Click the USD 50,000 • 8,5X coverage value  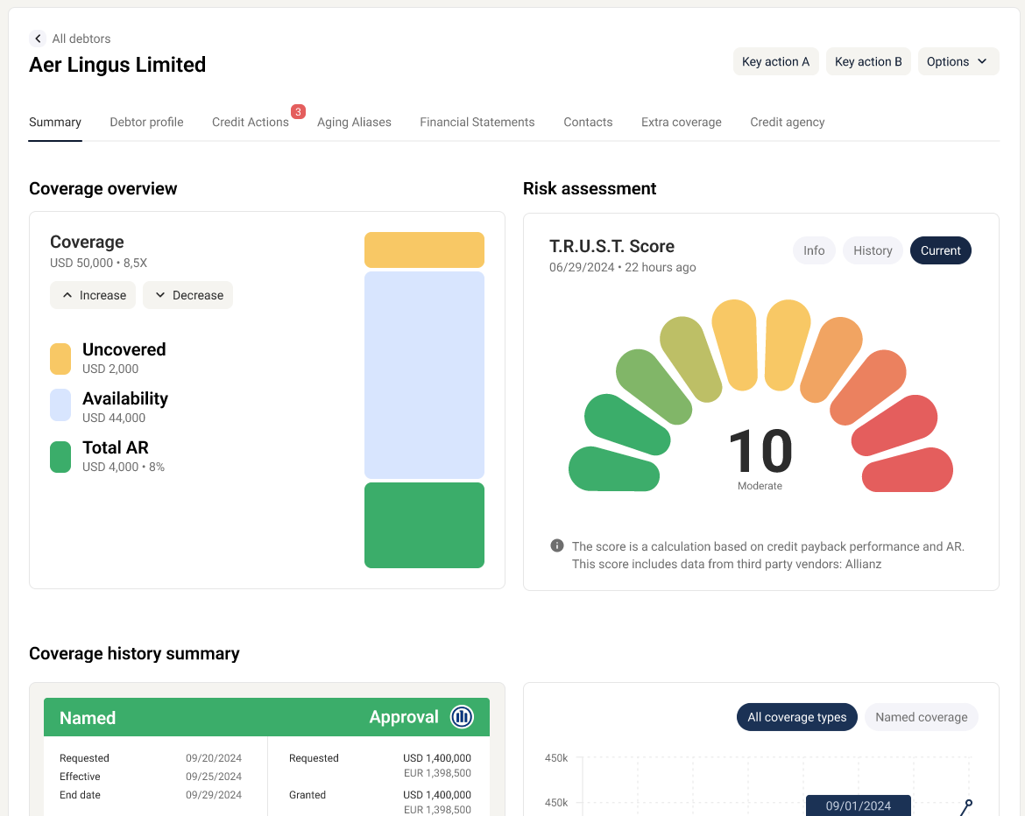[99, 264]
